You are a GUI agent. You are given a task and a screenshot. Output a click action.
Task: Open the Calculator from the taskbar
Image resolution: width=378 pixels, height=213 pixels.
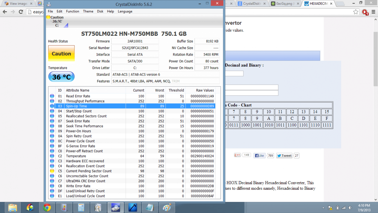coord(81,208)
